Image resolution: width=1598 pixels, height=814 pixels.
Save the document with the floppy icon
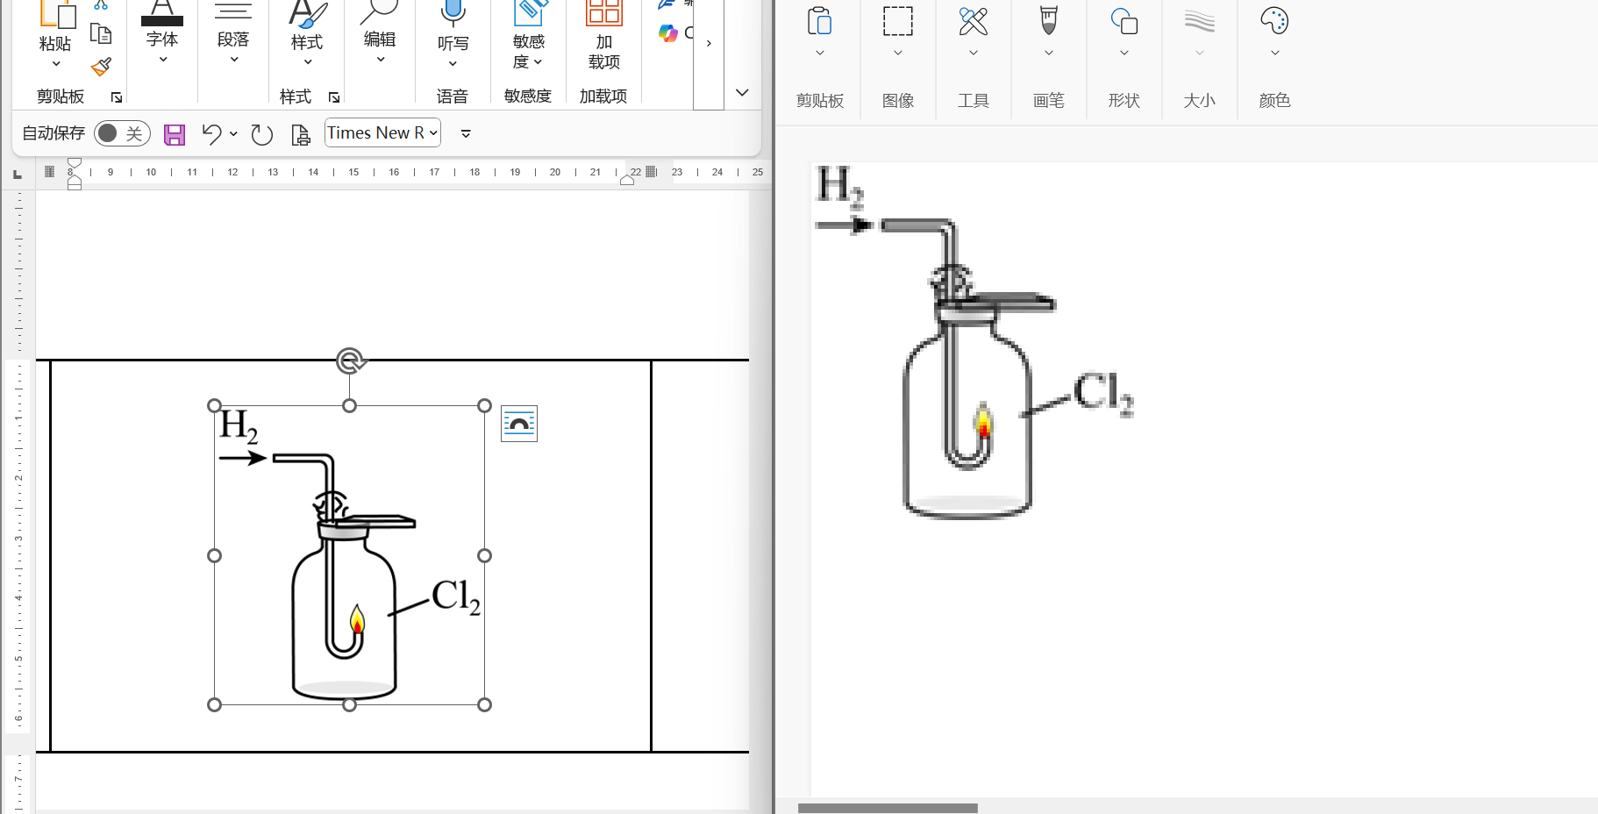coord(175,134)
